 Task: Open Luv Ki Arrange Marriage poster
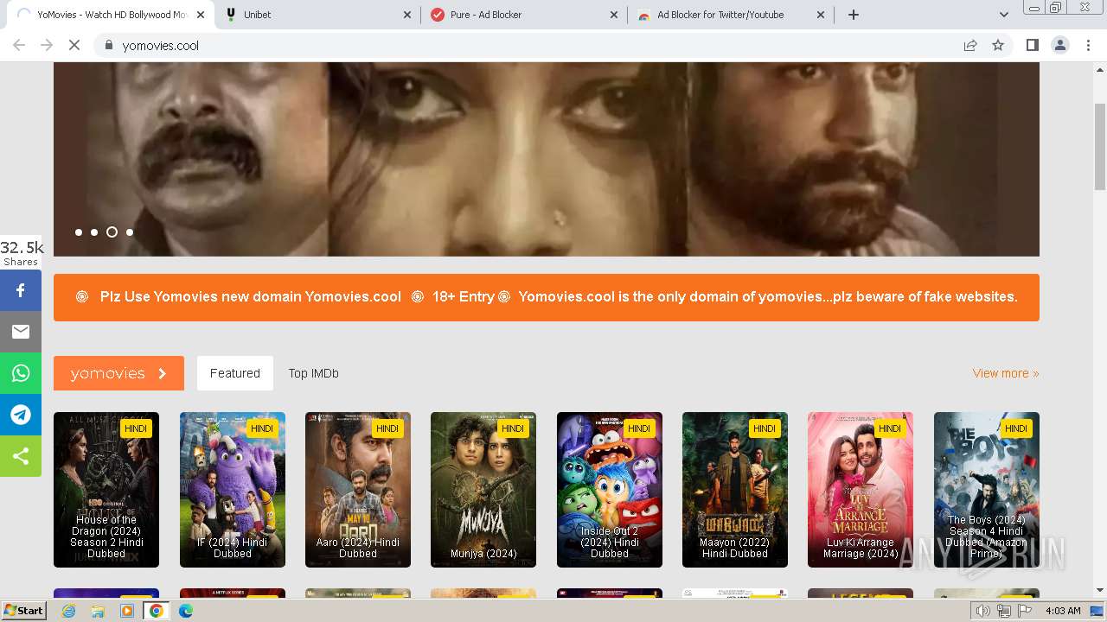(x=861, y=490)
